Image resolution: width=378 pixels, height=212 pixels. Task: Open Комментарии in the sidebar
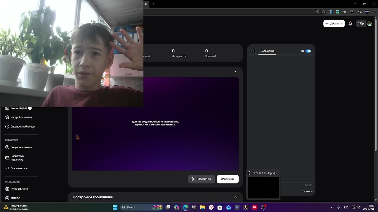point(18,108)
